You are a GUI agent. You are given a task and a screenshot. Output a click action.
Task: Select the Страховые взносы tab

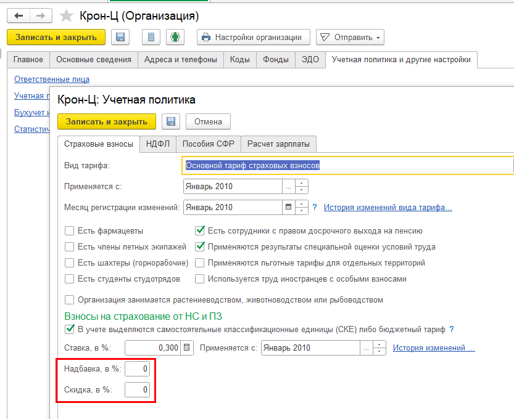coord(99,144)
